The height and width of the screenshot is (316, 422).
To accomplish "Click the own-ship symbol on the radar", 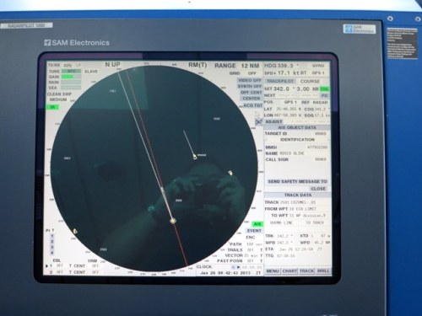I will click(173, 221).
